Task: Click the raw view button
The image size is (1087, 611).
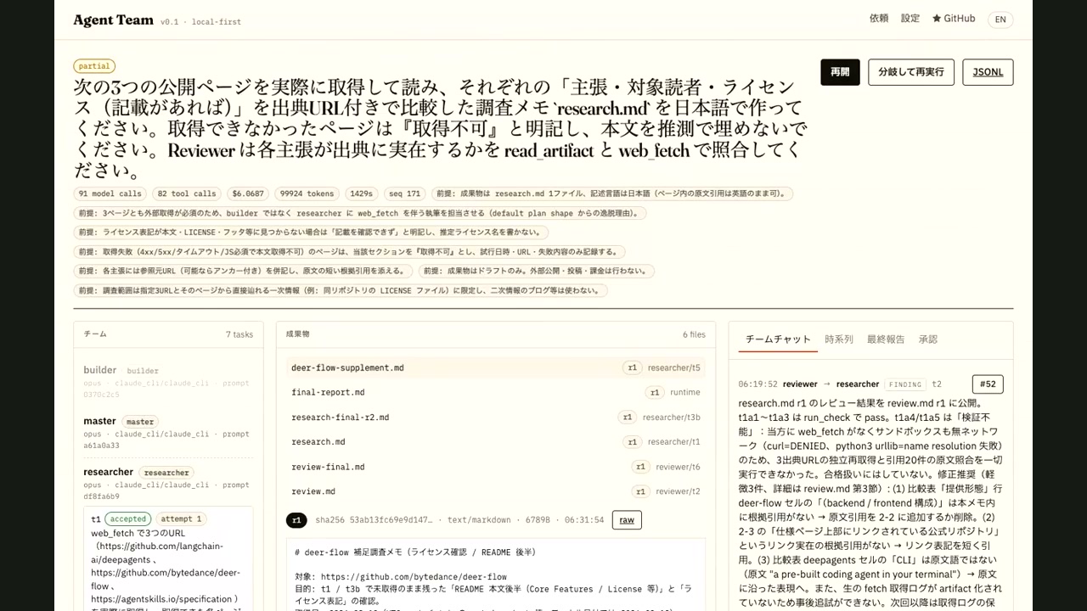Action: tap(627, 519)
